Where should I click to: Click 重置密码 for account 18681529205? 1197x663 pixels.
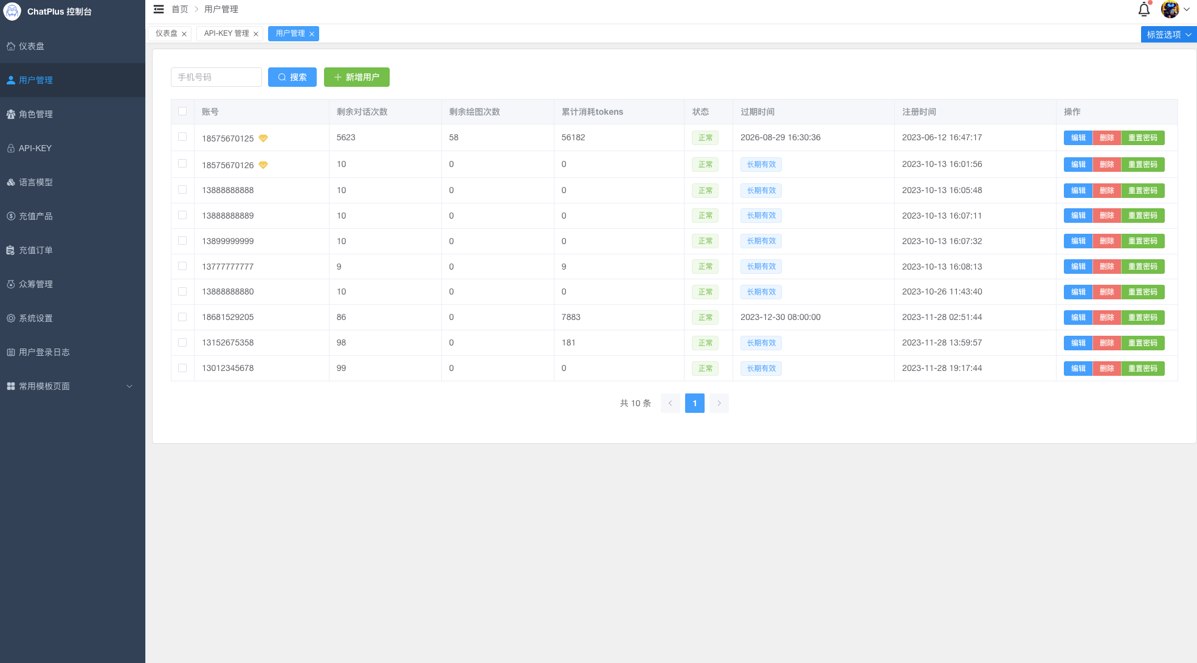[1142, 318]
